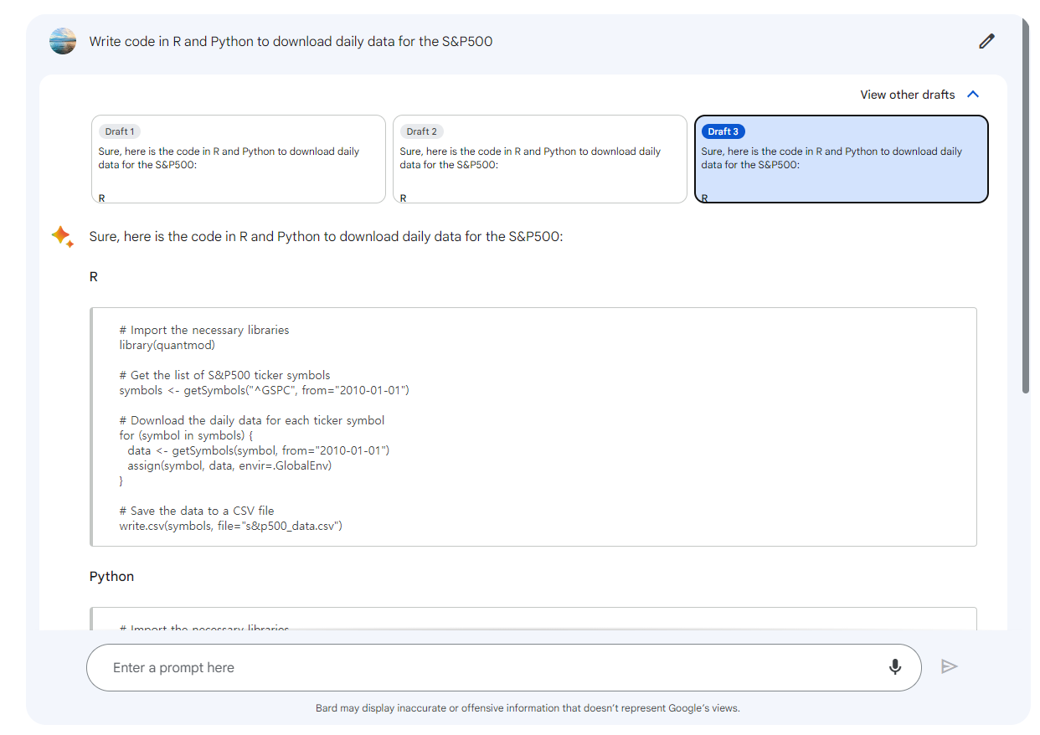Click the Enter a prompt here field
This screenshot has height=735, width=1040.
[x=504, y=667]
